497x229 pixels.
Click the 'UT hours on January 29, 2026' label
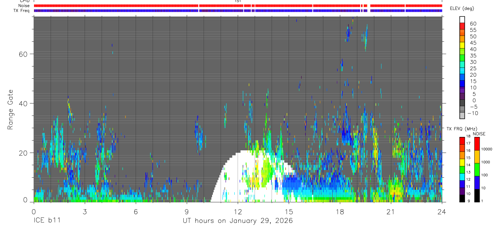click(x=238, y=221)
